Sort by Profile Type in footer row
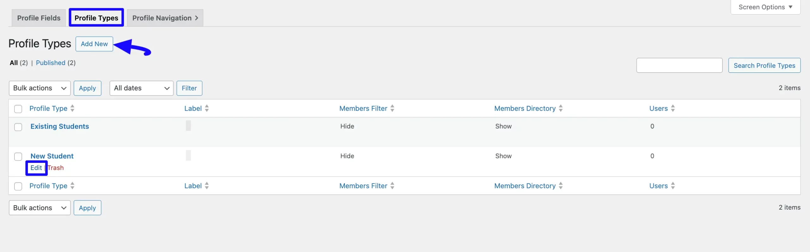Image resolution: width=810 pixels, height=252 pixels. (x=48, y=186)
